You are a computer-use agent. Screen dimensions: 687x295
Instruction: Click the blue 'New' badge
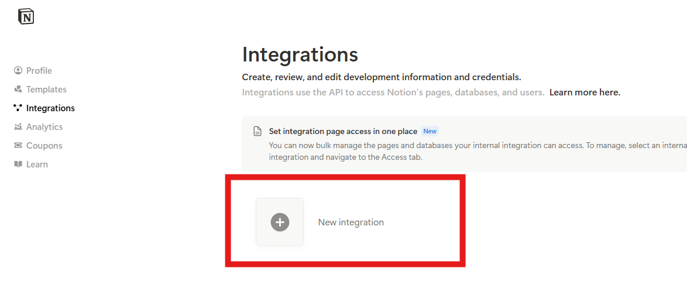pos(430,131)
